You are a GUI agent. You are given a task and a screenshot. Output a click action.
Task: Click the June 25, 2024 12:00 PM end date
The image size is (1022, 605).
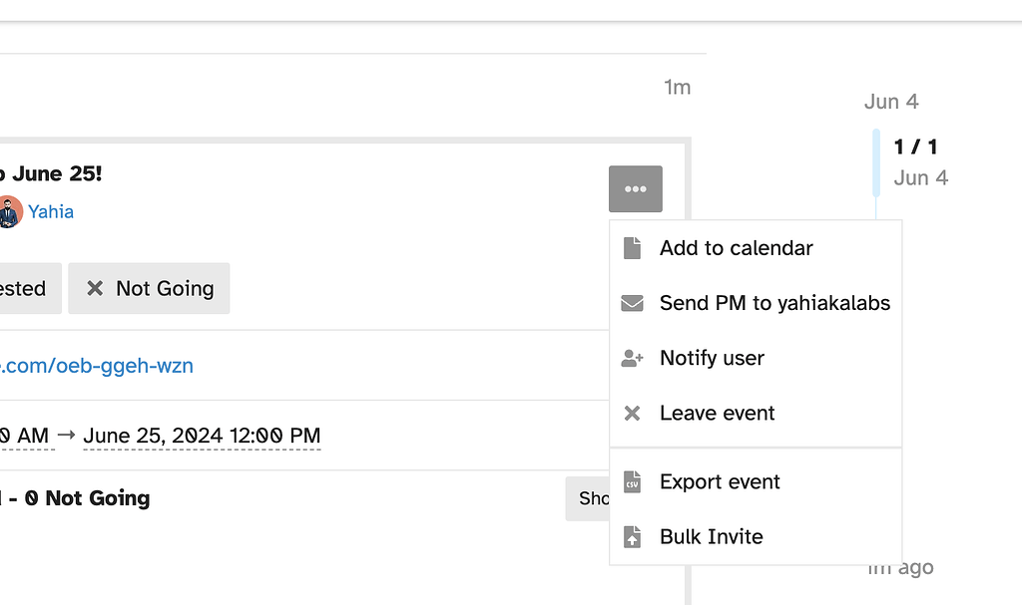(202, 436)
